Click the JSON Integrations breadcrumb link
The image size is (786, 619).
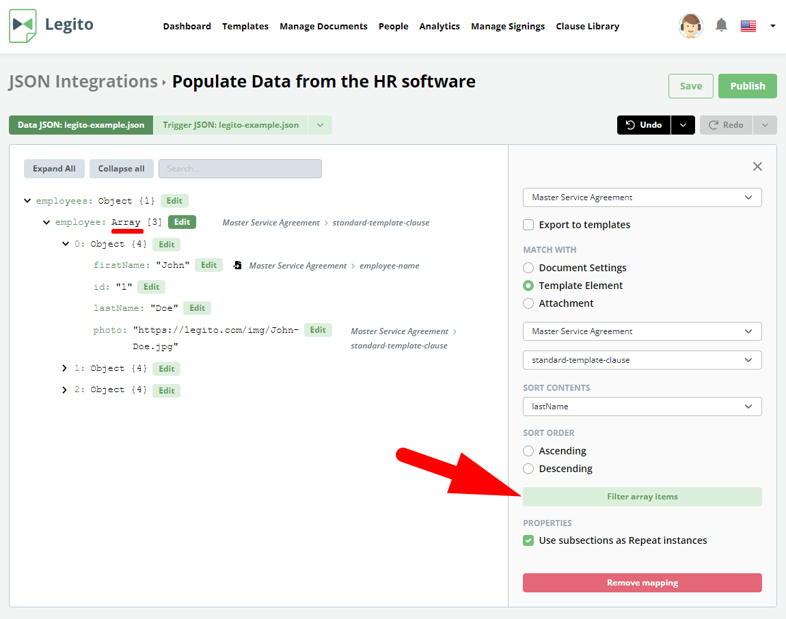pyautogui.click(x=83, y=81)
